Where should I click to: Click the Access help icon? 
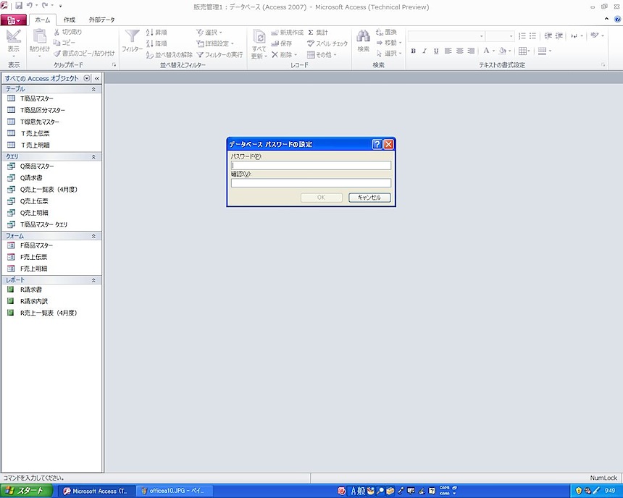(617, 20)
